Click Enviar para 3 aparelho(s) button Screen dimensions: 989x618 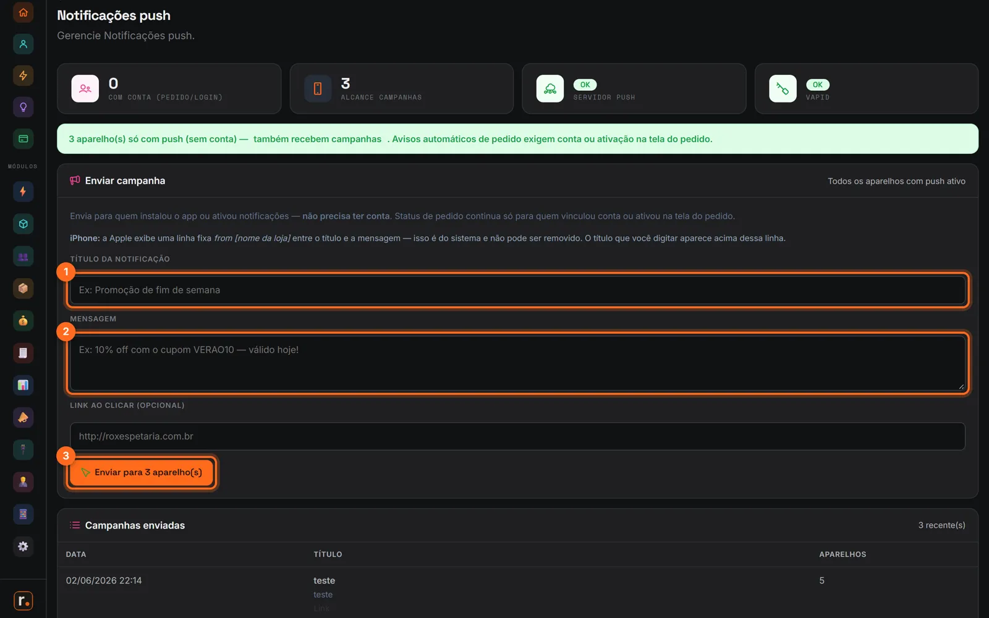tap(142, 472)
